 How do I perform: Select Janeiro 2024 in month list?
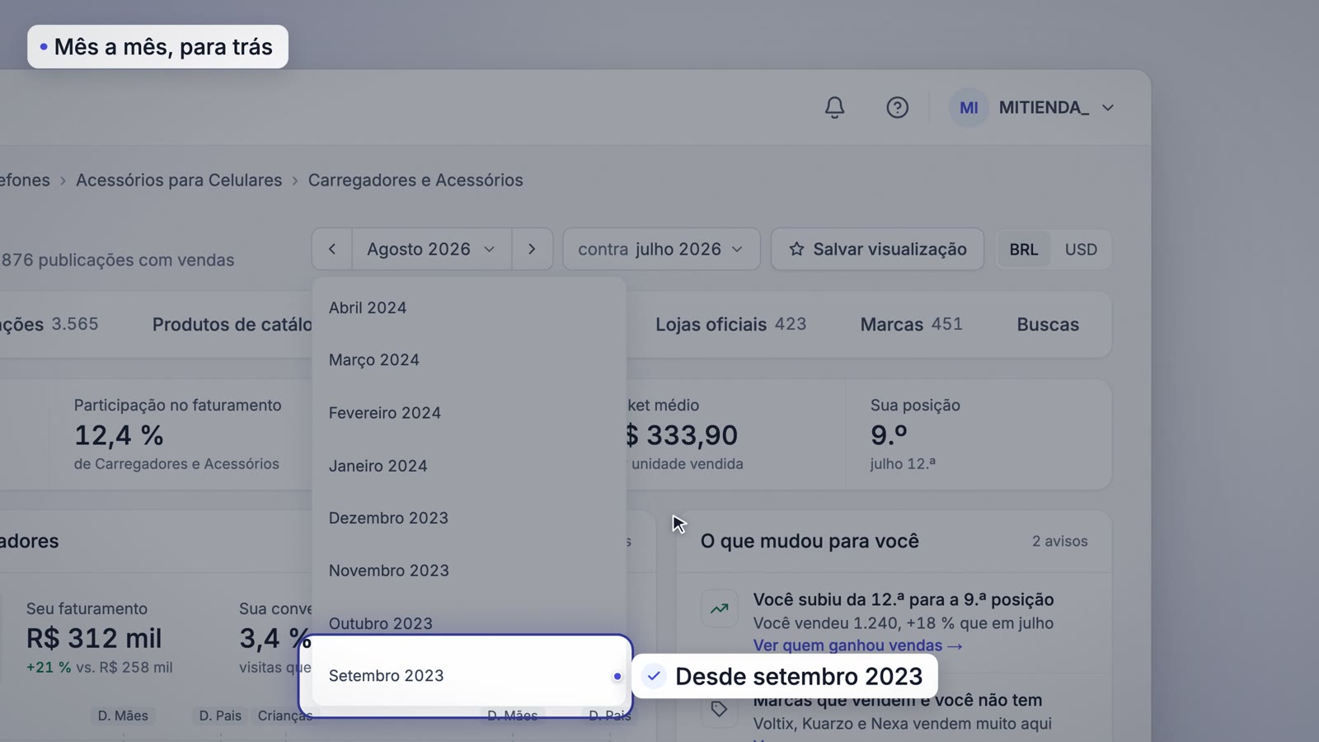click(469, 466)
